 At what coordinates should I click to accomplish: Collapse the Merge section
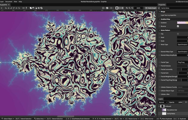point(160,12)
